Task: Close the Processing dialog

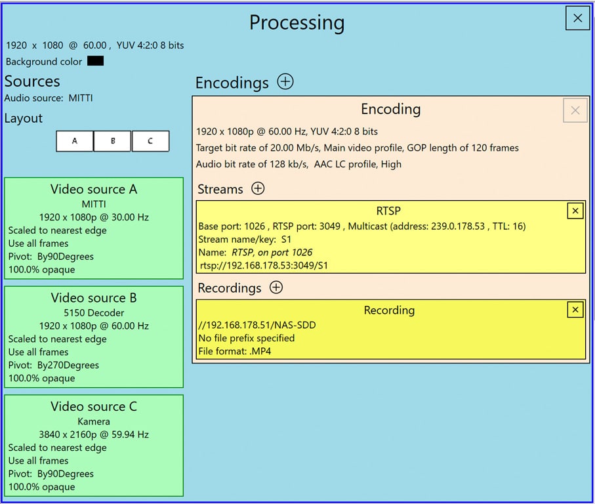Action: [x=577, y=18]
